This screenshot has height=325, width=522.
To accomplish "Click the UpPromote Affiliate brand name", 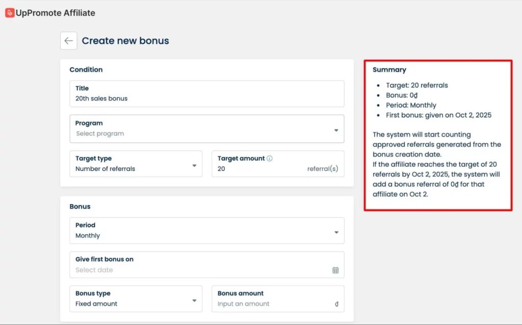I will click(x=55, y=13).
